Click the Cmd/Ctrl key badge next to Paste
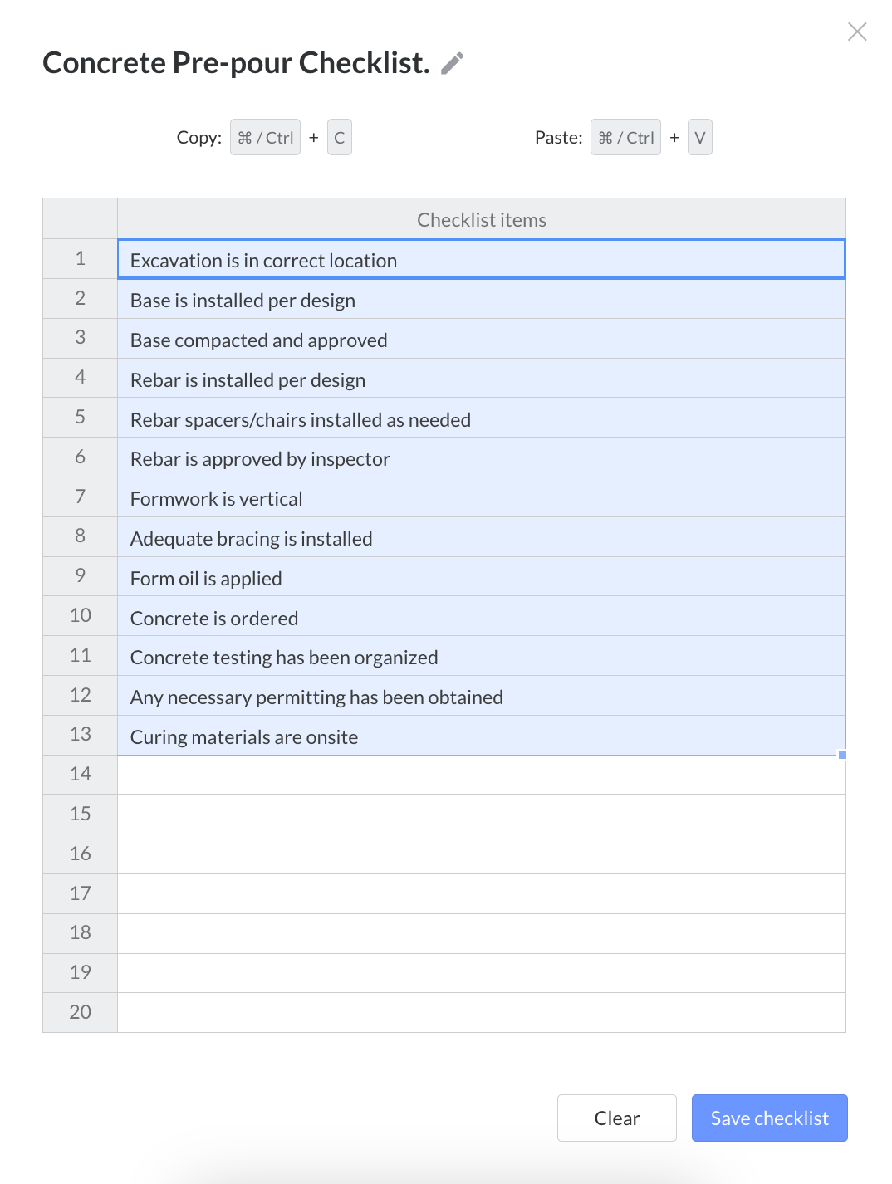This screenshot has width=892, height=1184. tap(625, 137)
